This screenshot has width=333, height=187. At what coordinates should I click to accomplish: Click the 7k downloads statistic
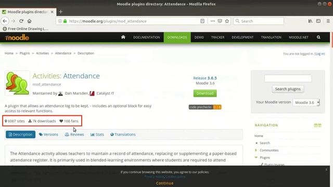coord(42,121)
